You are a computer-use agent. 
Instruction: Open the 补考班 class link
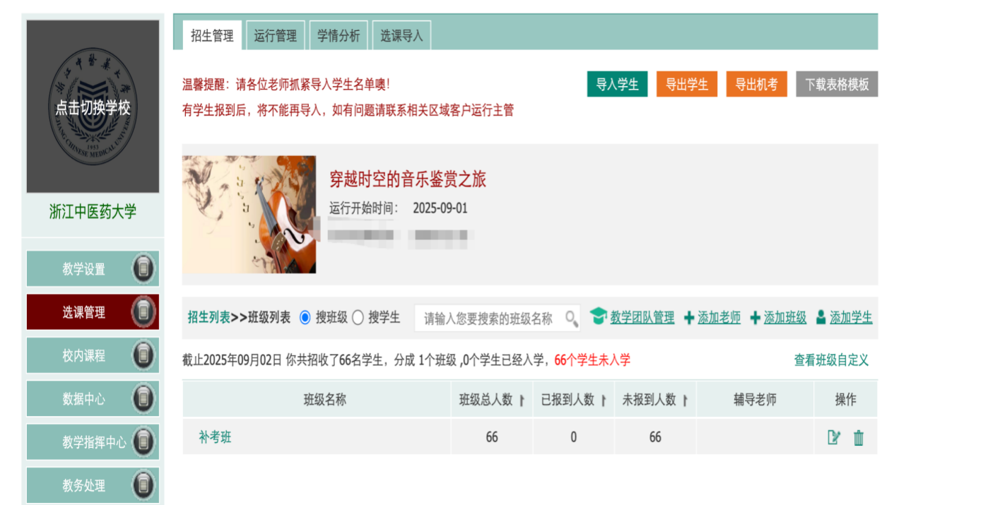click(215, 437)
